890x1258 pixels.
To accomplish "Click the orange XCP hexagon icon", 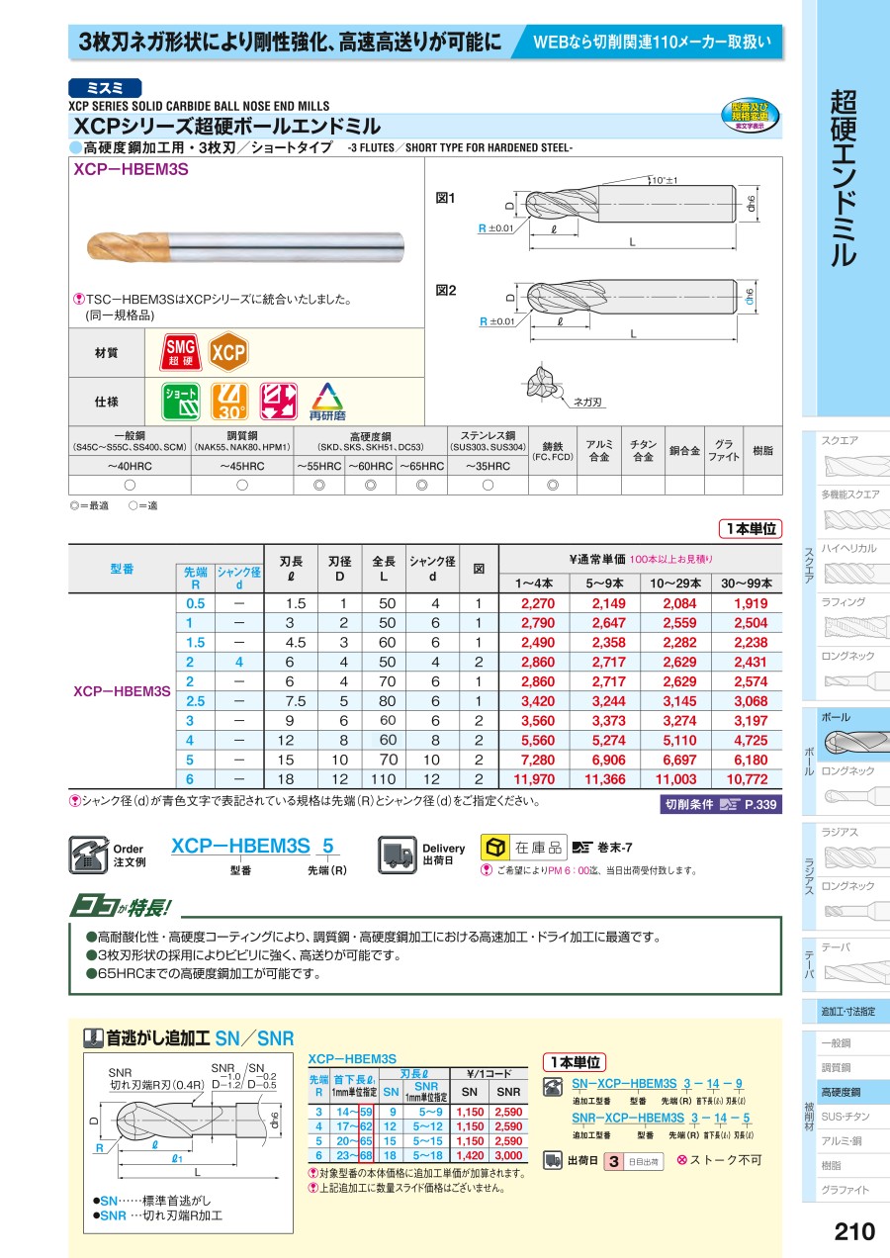I will point(227,352).
